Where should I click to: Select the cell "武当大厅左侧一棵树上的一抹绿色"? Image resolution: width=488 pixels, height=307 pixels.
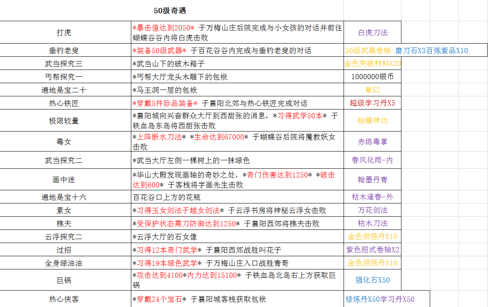[237, 160]
